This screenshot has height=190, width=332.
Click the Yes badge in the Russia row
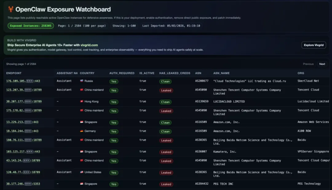coord(114,81)
